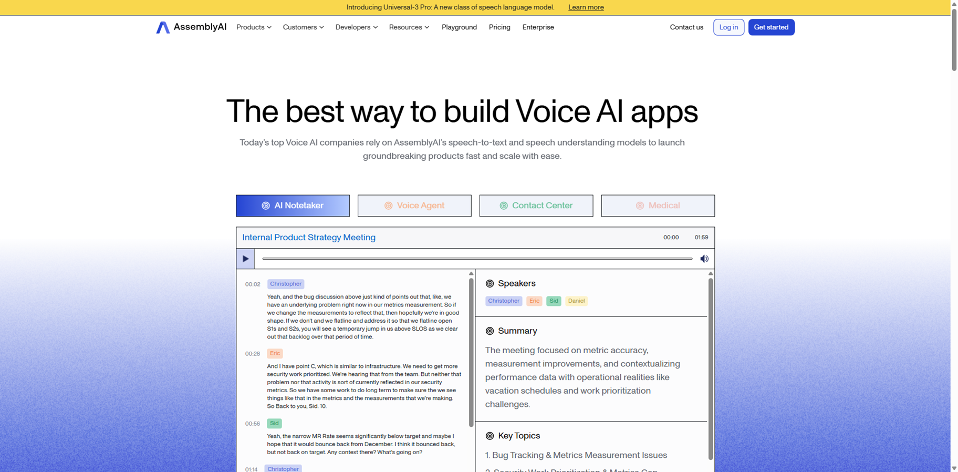958x472 pixels.
Task: Click the Speakers section target icon
Action: (x=490, y=284)
